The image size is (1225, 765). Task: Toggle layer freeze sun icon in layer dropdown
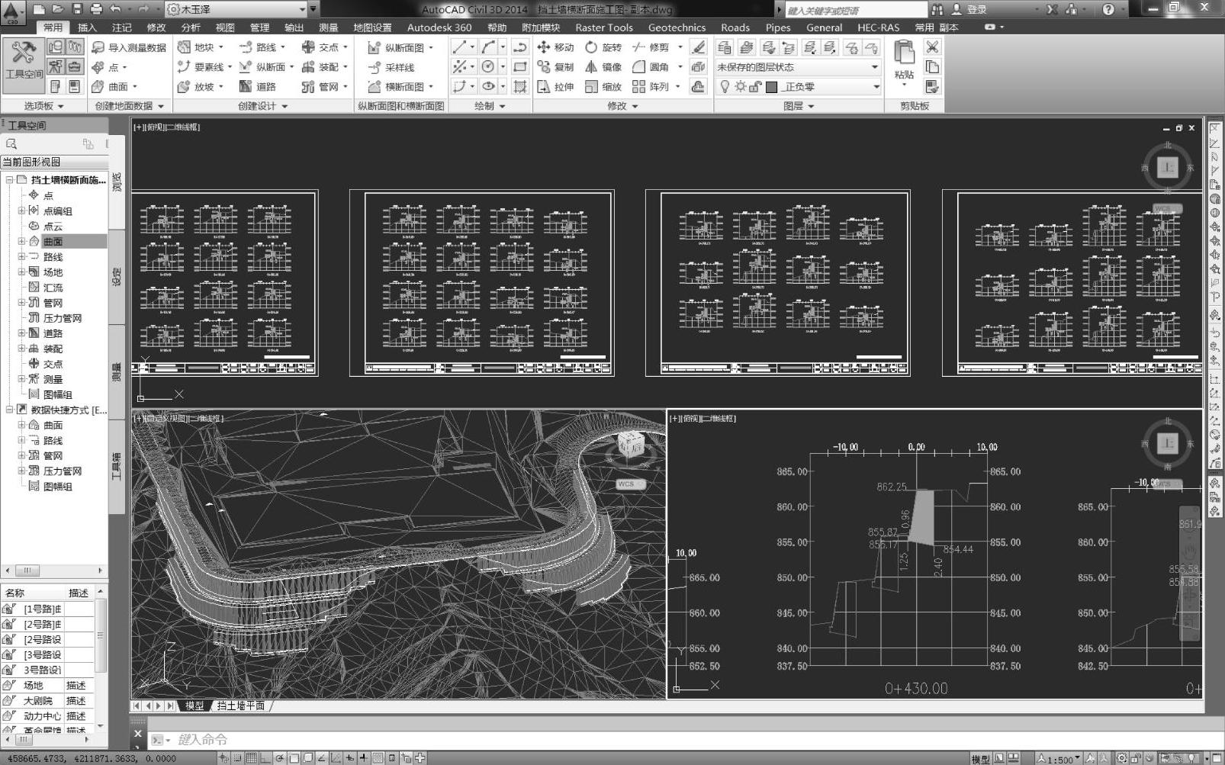[x=740, y=86]
